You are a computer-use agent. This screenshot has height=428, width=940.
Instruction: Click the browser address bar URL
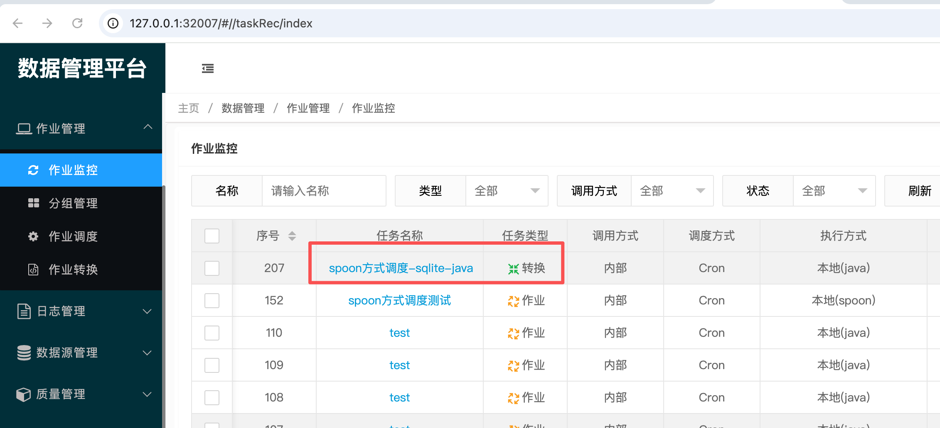click(221, 23)
